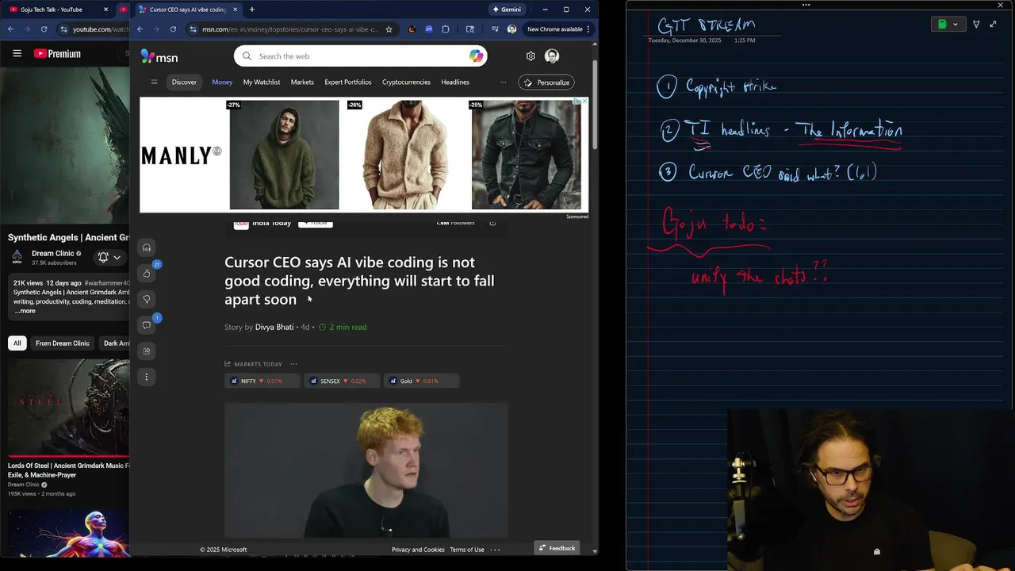Expand notes window to full view
This screenshot has width=1015, height=571.
tap(993, 25)
